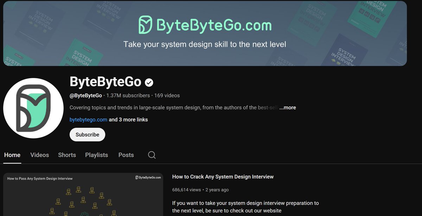Open the Playlists tab

[97, 155]
